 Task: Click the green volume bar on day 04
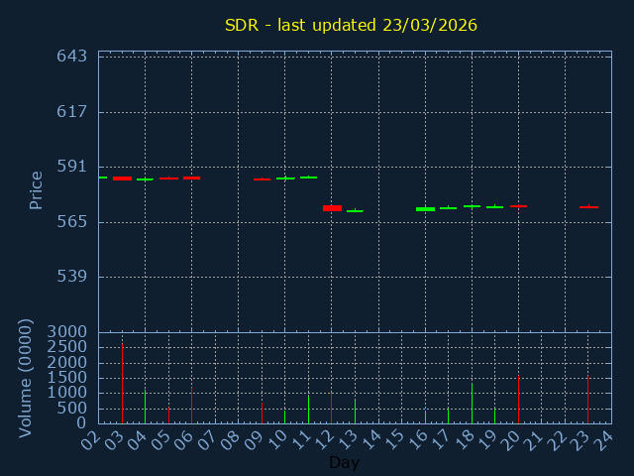(x=146, y=407)
